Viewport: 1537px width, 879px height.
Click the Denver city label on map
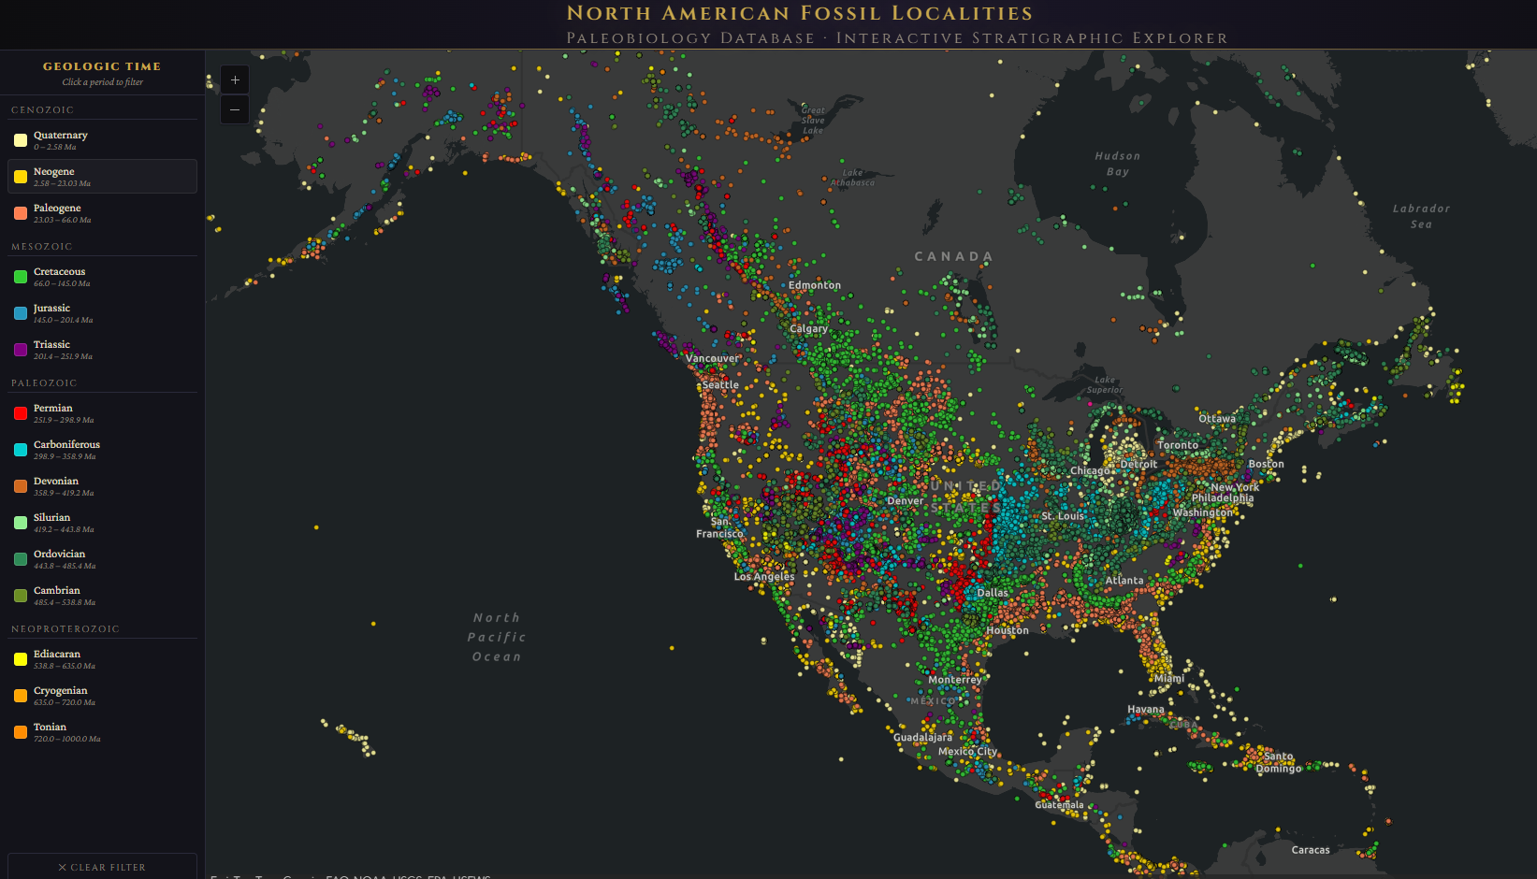click(905, 501)
